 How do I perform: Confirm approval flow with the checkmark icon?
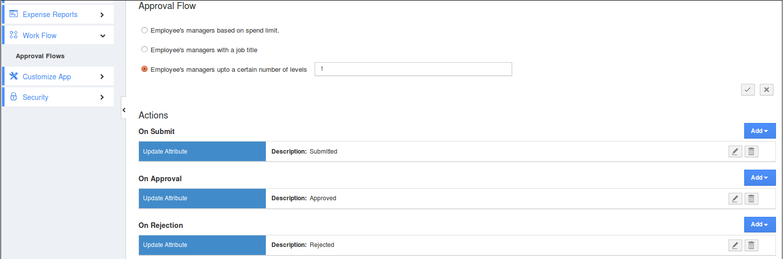coord(748,90)
